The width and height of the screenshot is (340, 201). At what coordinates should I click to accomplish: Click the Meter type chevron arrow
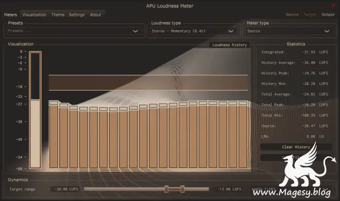327,31
